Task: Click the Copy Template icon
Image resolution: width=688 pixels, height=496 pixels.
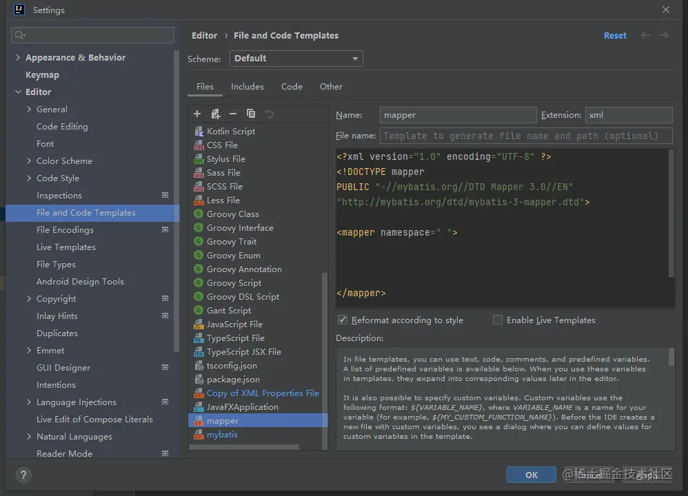Action: 251,114
